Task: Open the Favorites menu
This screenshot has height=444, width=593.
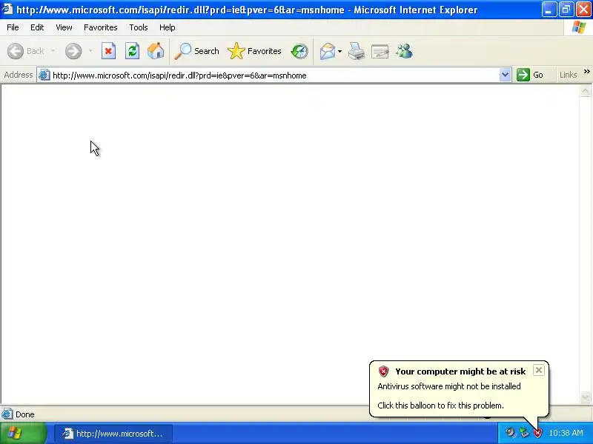Action: (x=100, y=27)
